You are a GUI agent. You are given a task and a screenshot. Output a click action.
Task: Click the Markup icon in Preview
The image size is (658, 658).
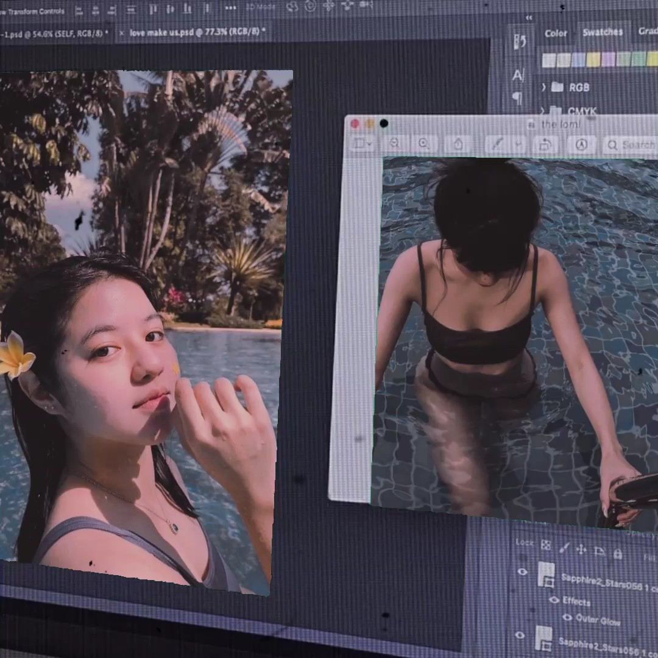581,145
